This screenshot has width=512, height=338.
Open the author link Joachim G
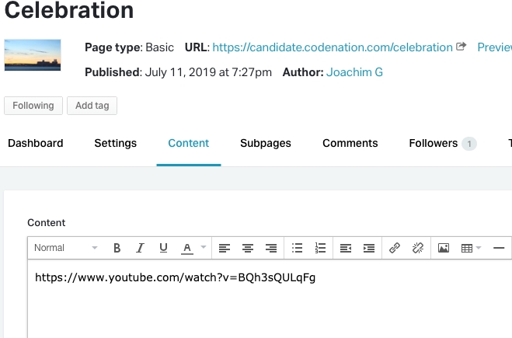[x=354, y=72]
